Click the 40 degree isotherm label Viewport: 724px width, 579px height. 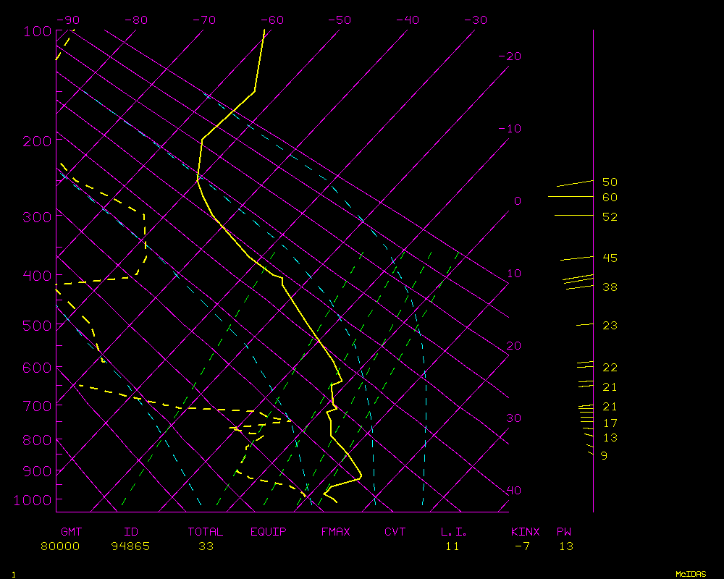[x=513, y=491]
